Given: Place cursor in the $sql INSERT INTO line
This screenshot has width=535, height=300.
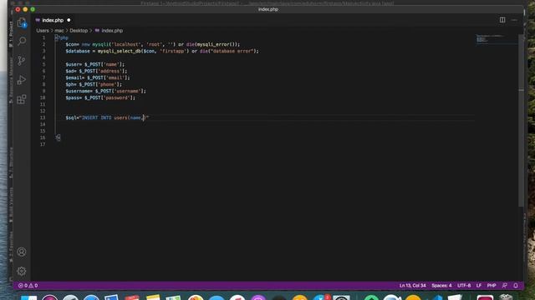Looking at the screenshot, I should click(107, 117).
